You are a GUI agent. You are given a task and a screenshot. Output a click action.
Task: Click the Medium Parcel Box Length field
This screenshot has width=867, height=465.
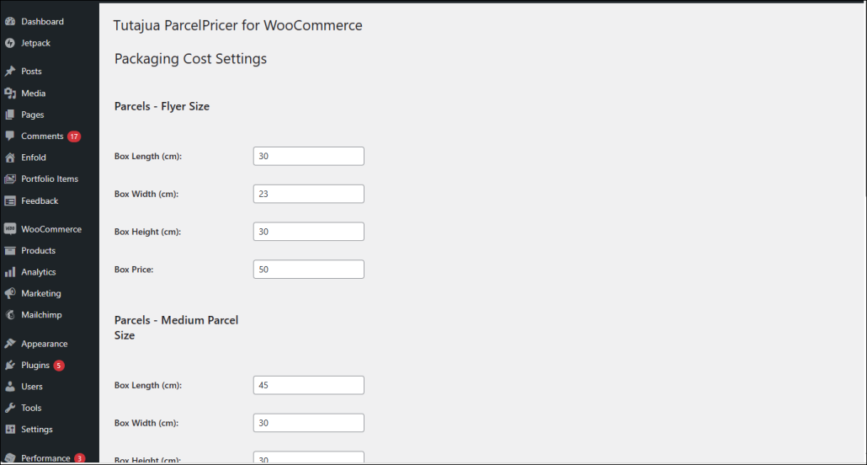point(309,385)
